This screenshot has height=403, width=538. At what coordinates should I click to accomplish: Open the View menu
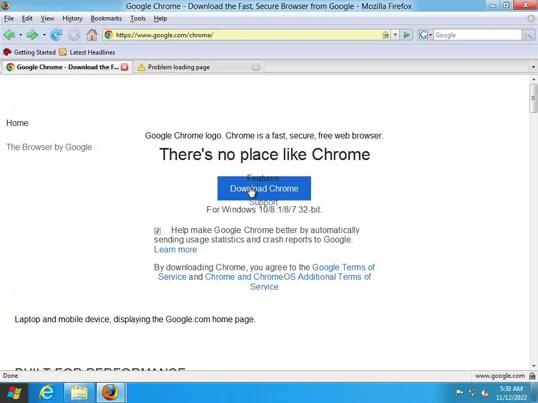click(47, 18)
